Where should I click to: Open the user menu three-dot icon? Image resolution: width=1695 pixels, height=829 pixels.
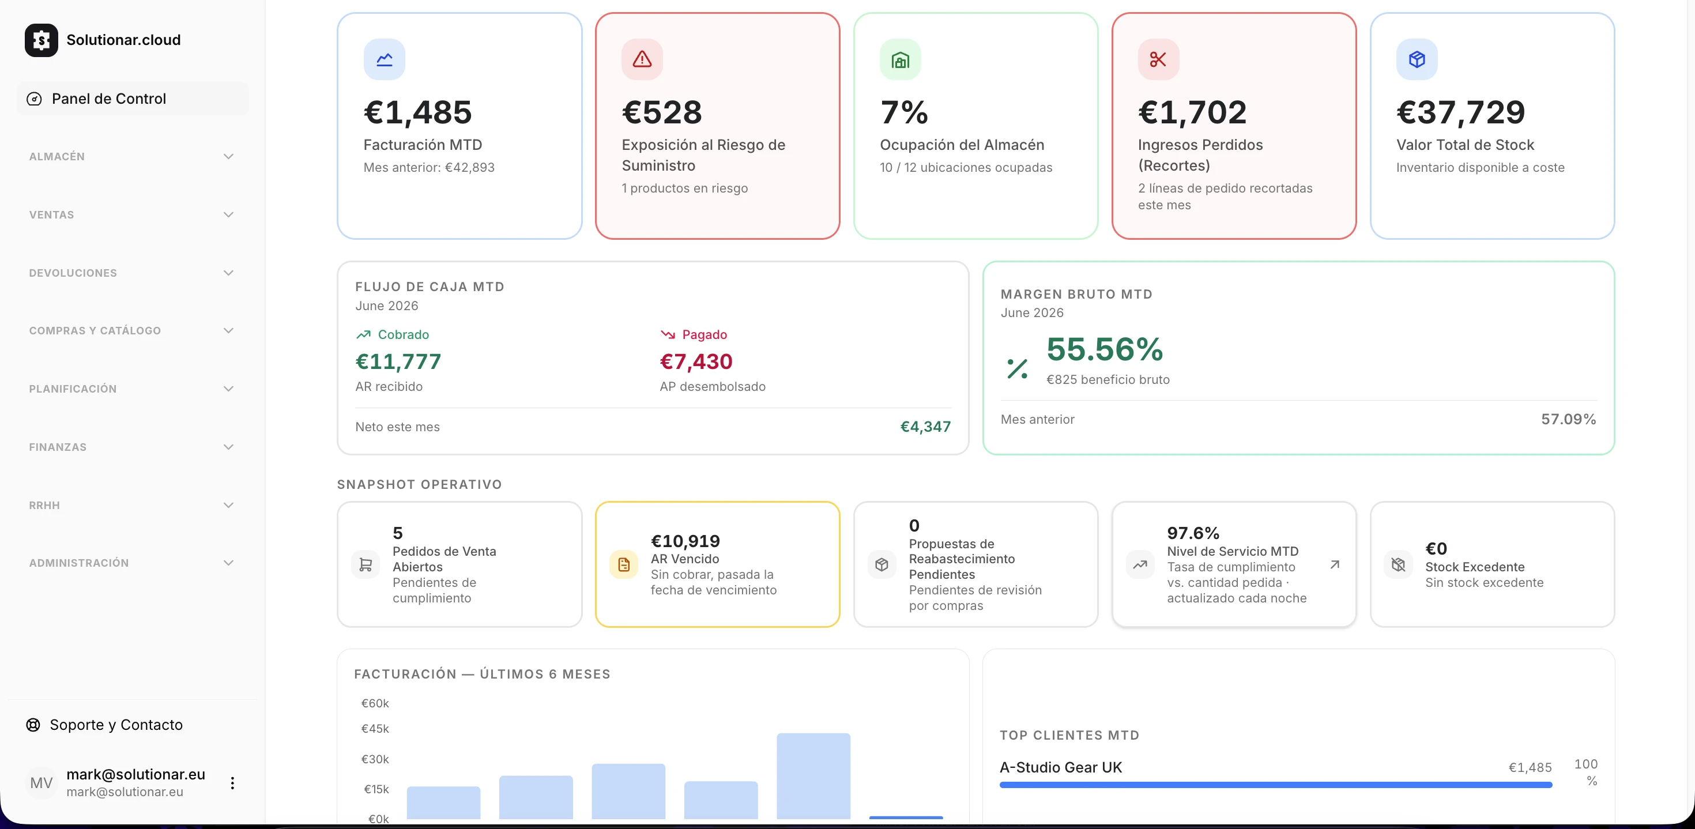pyautogui.click(x=232, y=783)
